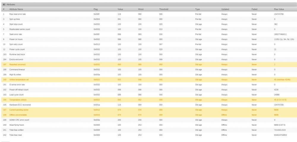Select the 'Command timeout' attribute
The height and width of the screenshot is (142, 297).
(x=17, y=70)
